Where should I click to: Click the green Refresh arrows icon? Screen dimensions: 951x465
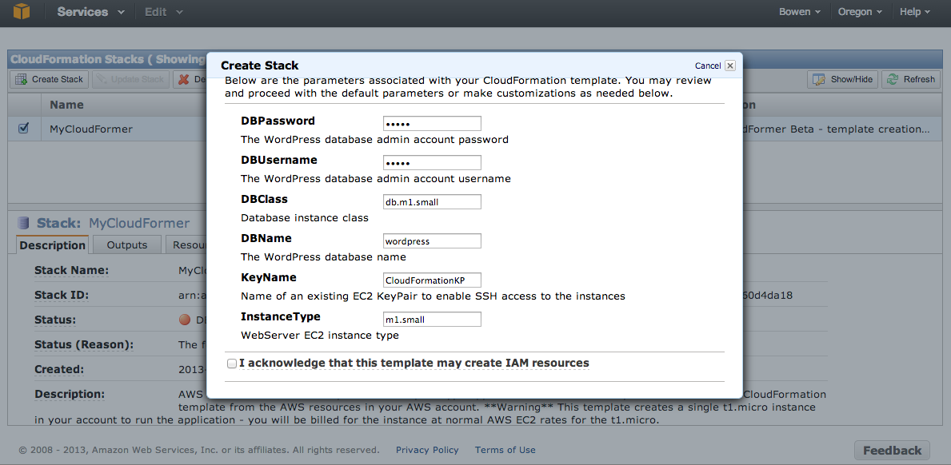click(x=892, y=79)
